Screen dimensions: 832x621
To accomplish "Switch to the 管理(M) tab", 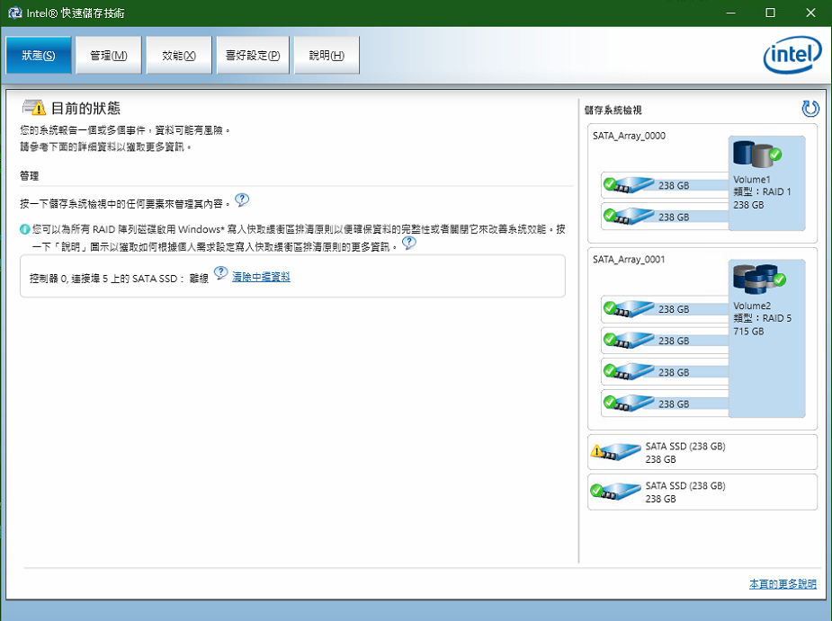I will (x=109, y=55).
